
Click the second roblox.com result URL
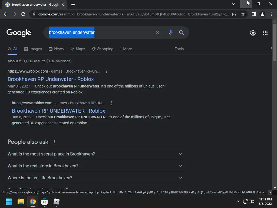click(x=58, y=103)
